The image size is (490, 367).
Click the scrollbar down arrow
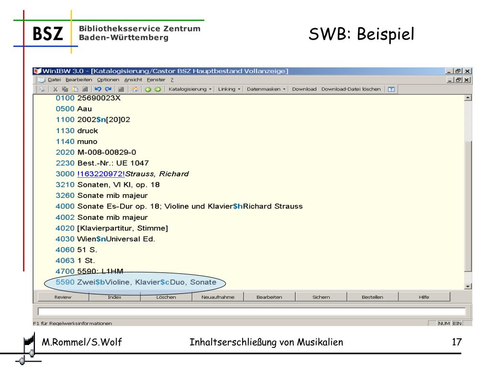pyautogui.click(x=468, y=286)
